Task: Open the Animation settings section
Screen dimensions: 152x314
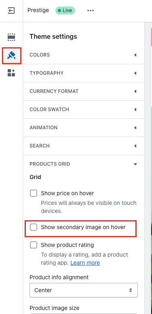Action: pyautogui.click(x=84, y=128)
